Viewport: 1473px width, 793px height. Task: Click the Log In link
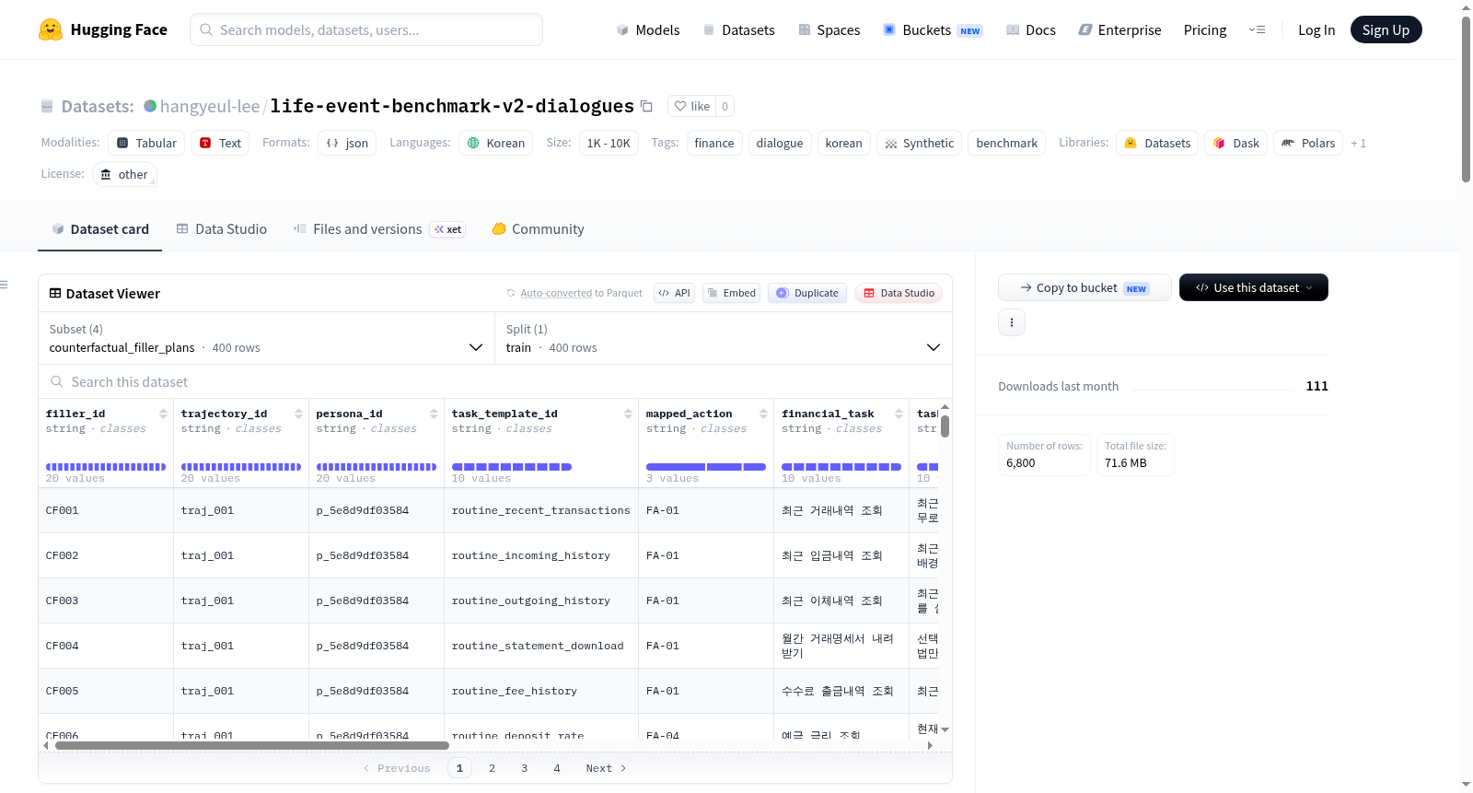click(1316, 29)
